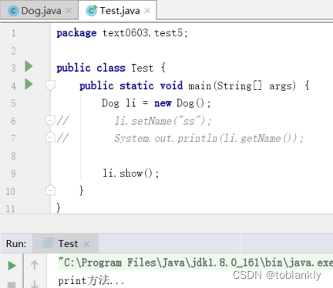
Task: Run class Test from line 3 gutter
Action: click(29, 66)
